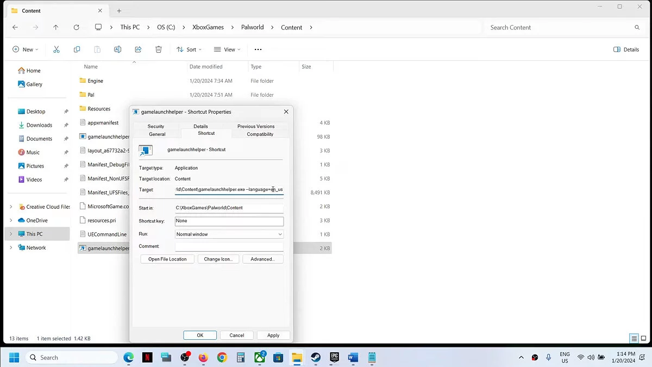The image size is (652, 367).
Task: Open the Security tab
Action: pyautogui.click(x=156, y=126)
